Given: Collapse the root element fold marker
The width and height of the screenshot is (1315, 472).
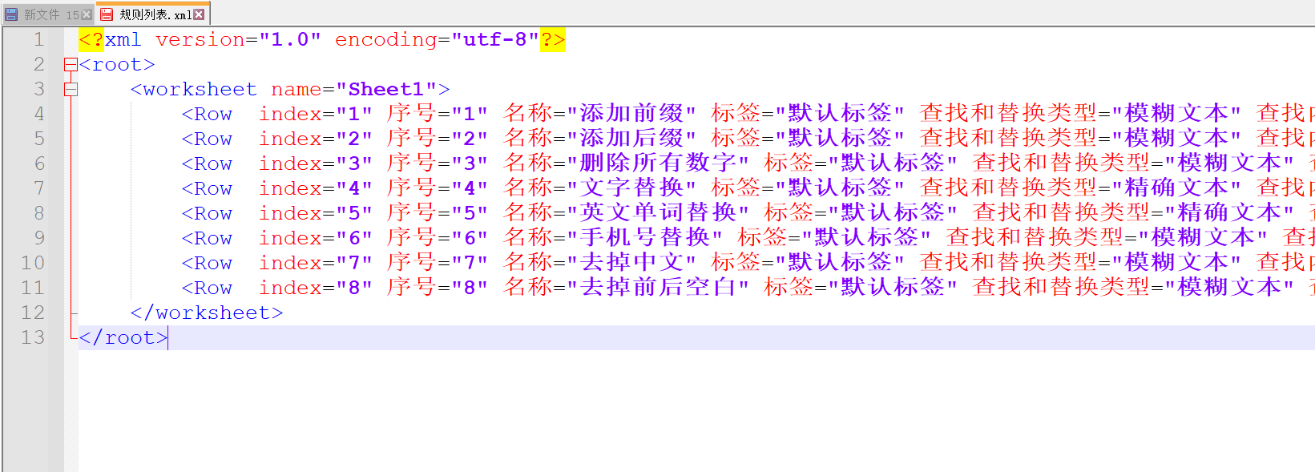Looking at the screenshot, I should (71, 65).
